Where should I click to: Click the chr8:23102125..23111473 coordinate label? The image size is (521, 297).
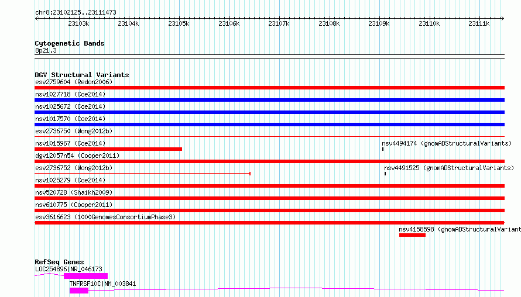coord(76,12)
